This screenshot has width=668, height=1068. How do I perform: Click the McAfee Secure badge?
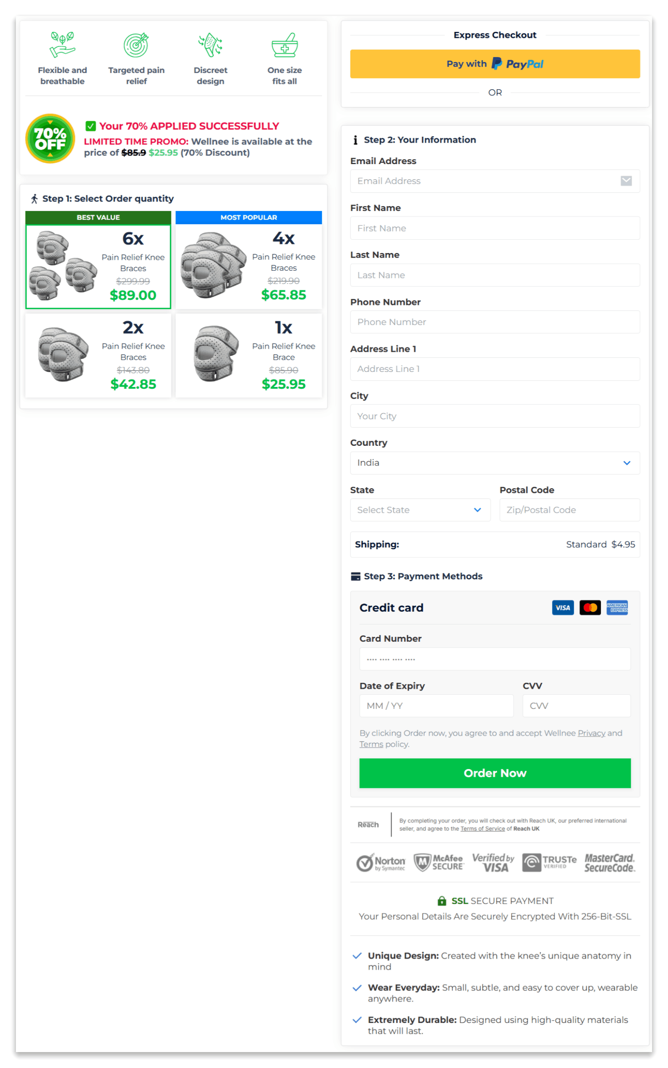439,862
